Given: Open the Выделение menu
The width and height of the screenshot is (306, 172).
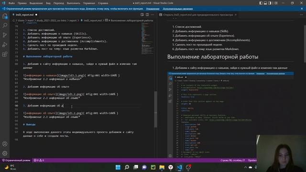Looking at the screenshot, I should tap(36, 3).
